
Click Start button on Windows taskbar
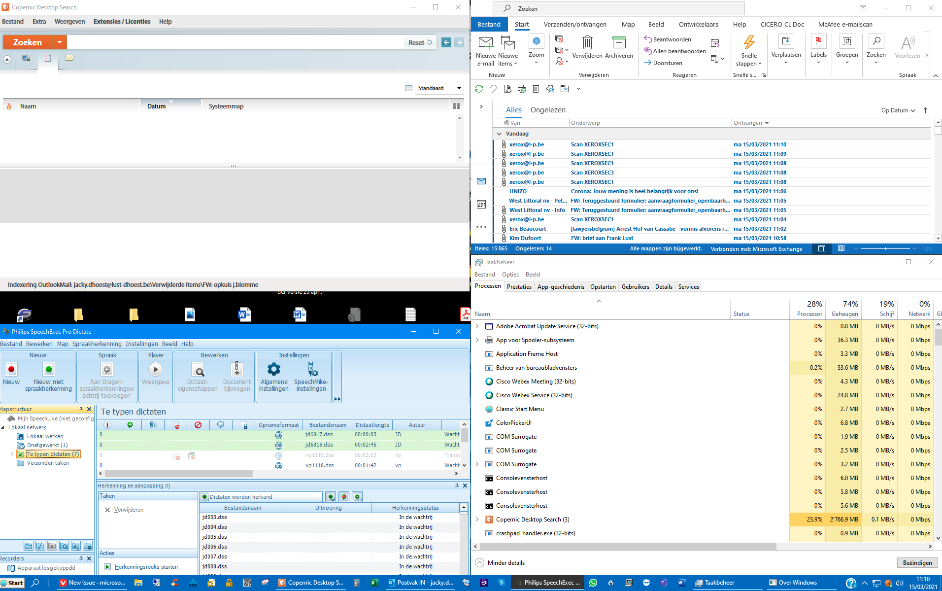12,583
